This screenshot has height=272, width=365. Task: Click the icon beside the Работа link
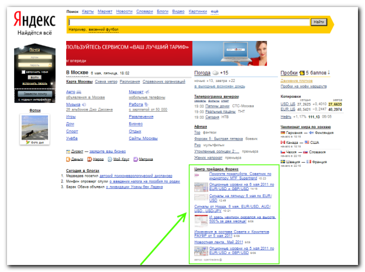click(x=146, y=105)
